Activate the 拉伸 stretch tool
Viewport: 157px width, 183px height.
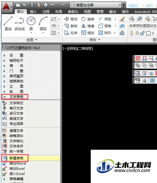tap(71, 33)
